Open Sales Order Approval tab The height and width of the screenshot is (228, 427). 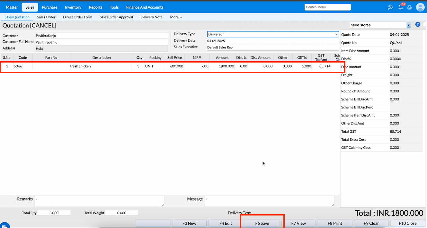(116, 17)
